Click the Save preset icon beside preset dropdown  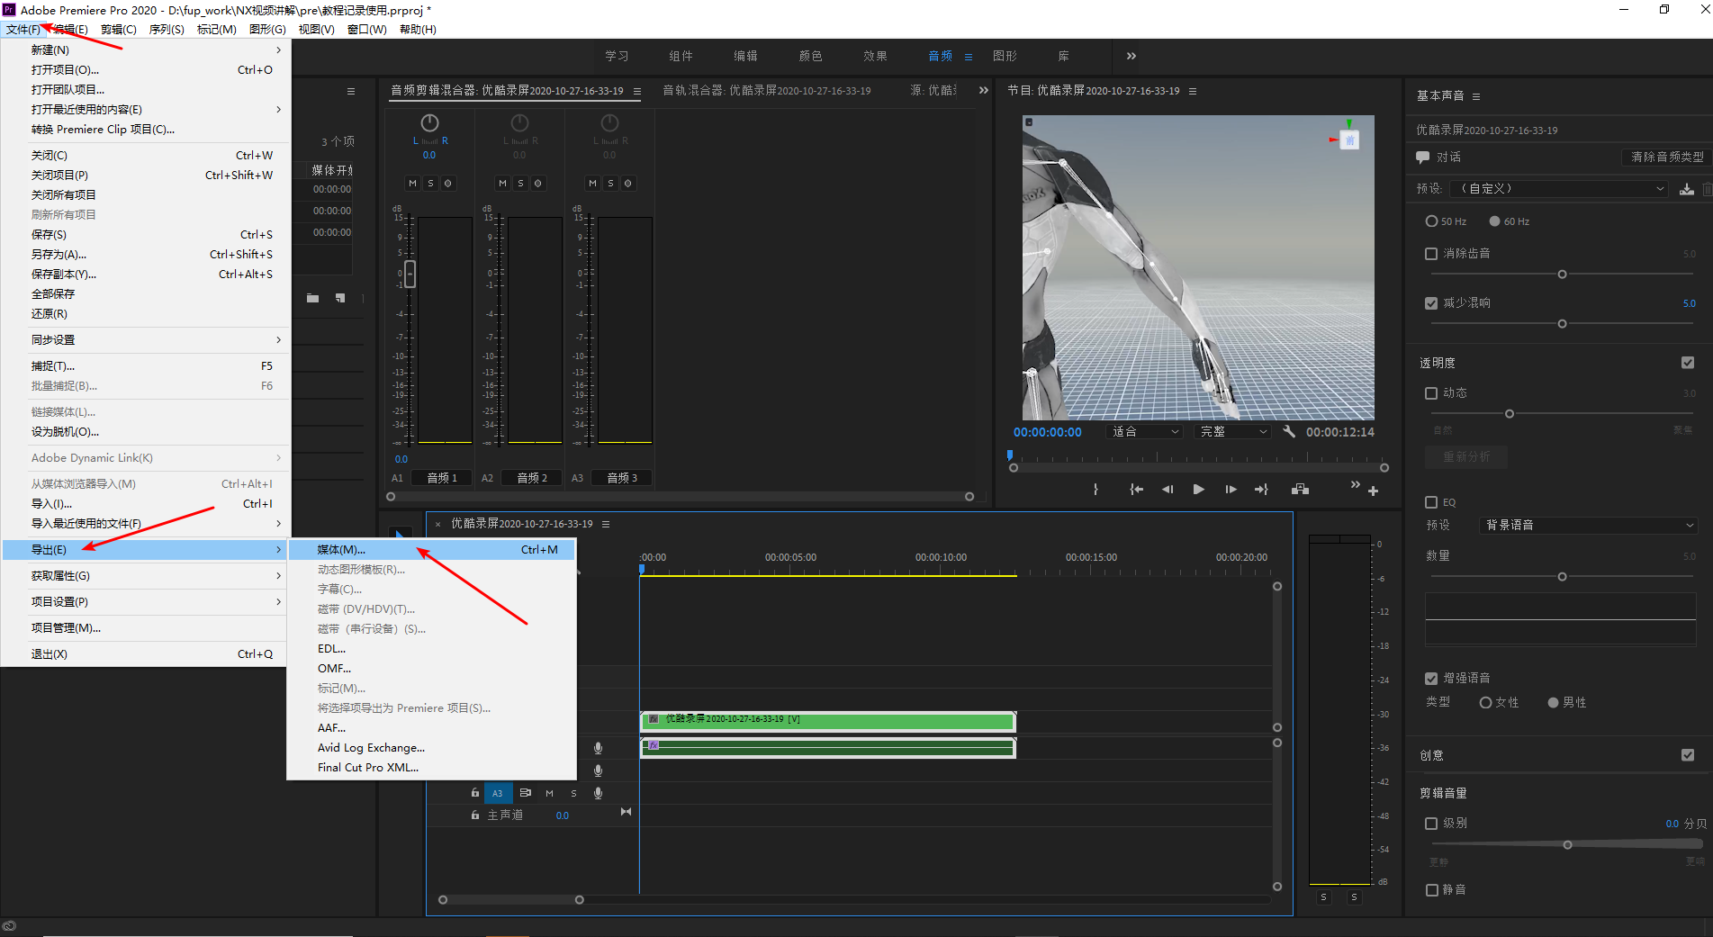[x=1687, y=189]
